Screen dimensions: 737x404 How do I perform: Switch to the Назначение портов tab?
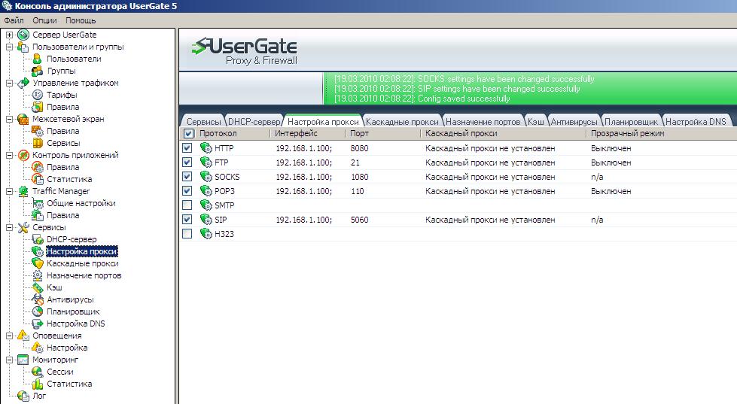(483, 121)
